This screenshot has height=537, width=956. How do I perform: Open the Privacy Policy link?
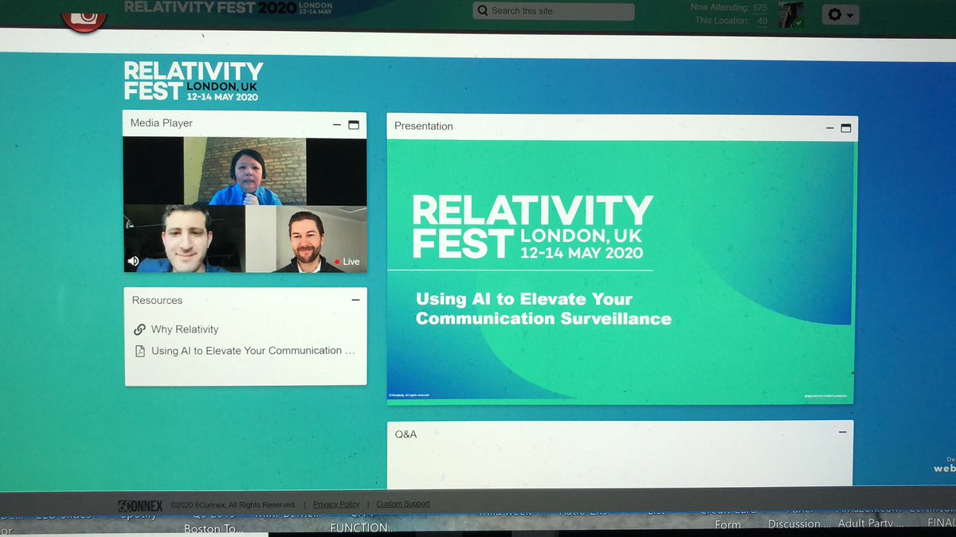(x=336, y=504)
